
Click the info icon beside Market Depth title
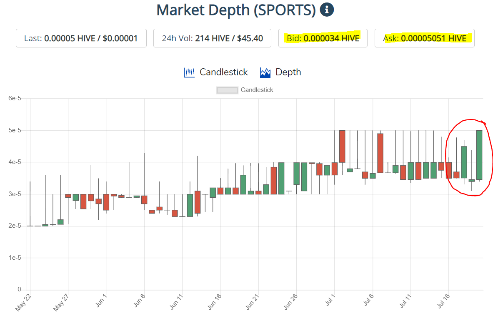coord(327,10)
